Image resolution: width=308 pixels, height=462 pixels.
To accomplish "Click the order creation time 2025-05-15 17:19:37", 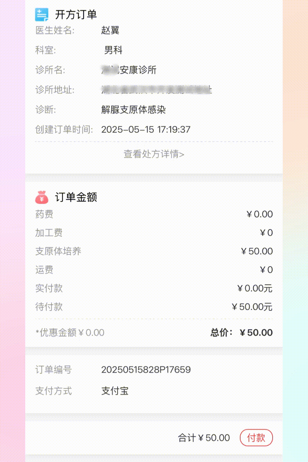I will coord(146,130).
